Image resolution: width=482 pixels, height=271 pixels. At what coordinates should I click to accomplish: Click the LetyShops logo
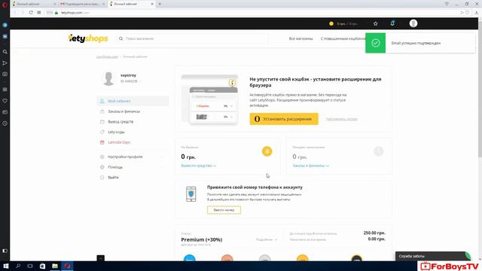click(88, 38)
